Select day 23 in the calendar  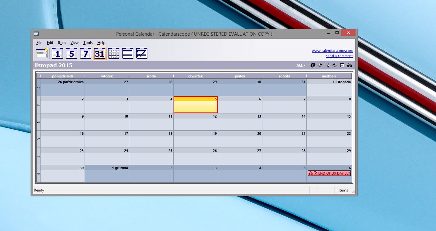tap(63, 156)
